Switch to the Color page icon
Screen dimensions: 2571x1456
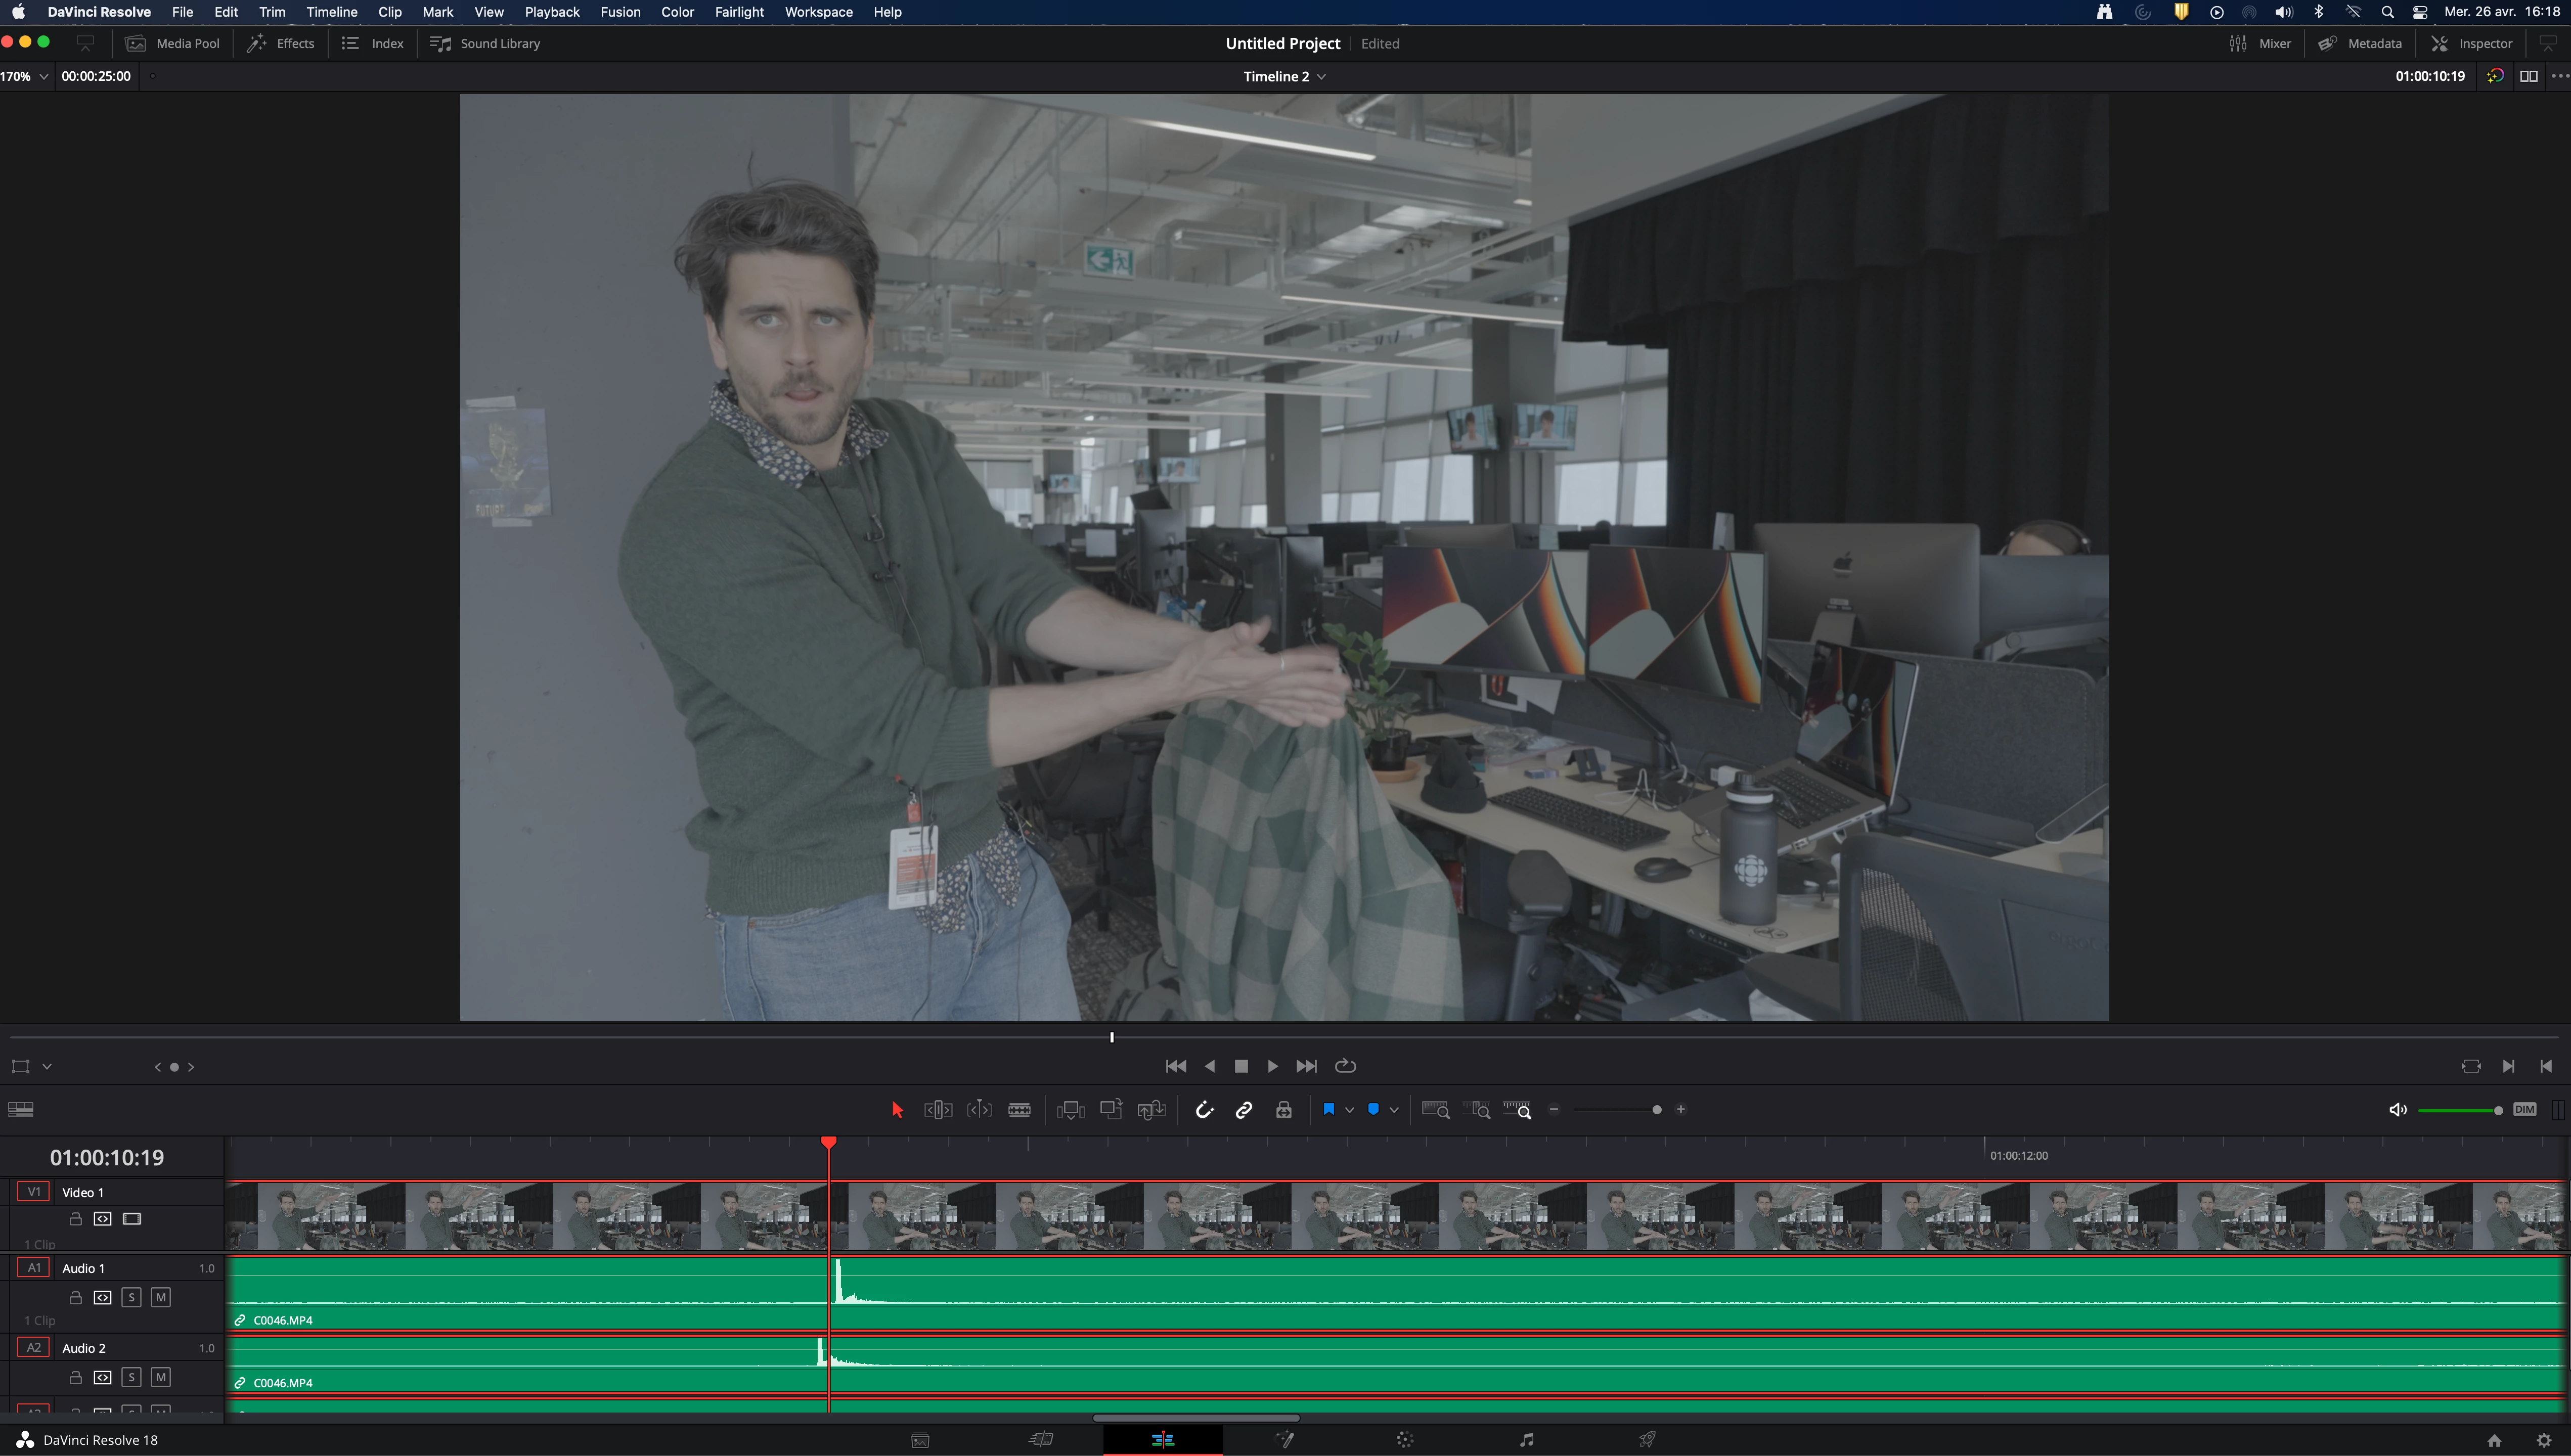point(1405,1440)
